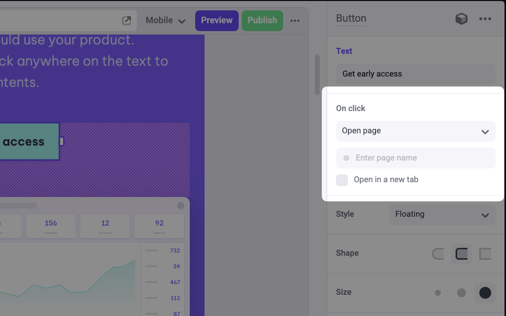Click the 3D cube component icon
Image resolution: width=506 pixels, height=316 pixels.
coord(461,19)
